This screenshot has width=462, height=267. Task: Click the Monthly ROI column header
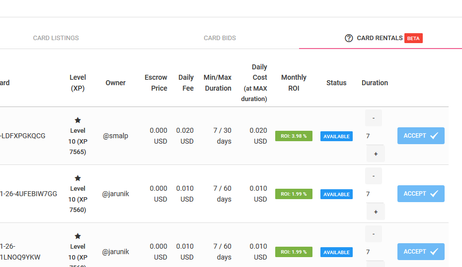pos(294,83)
